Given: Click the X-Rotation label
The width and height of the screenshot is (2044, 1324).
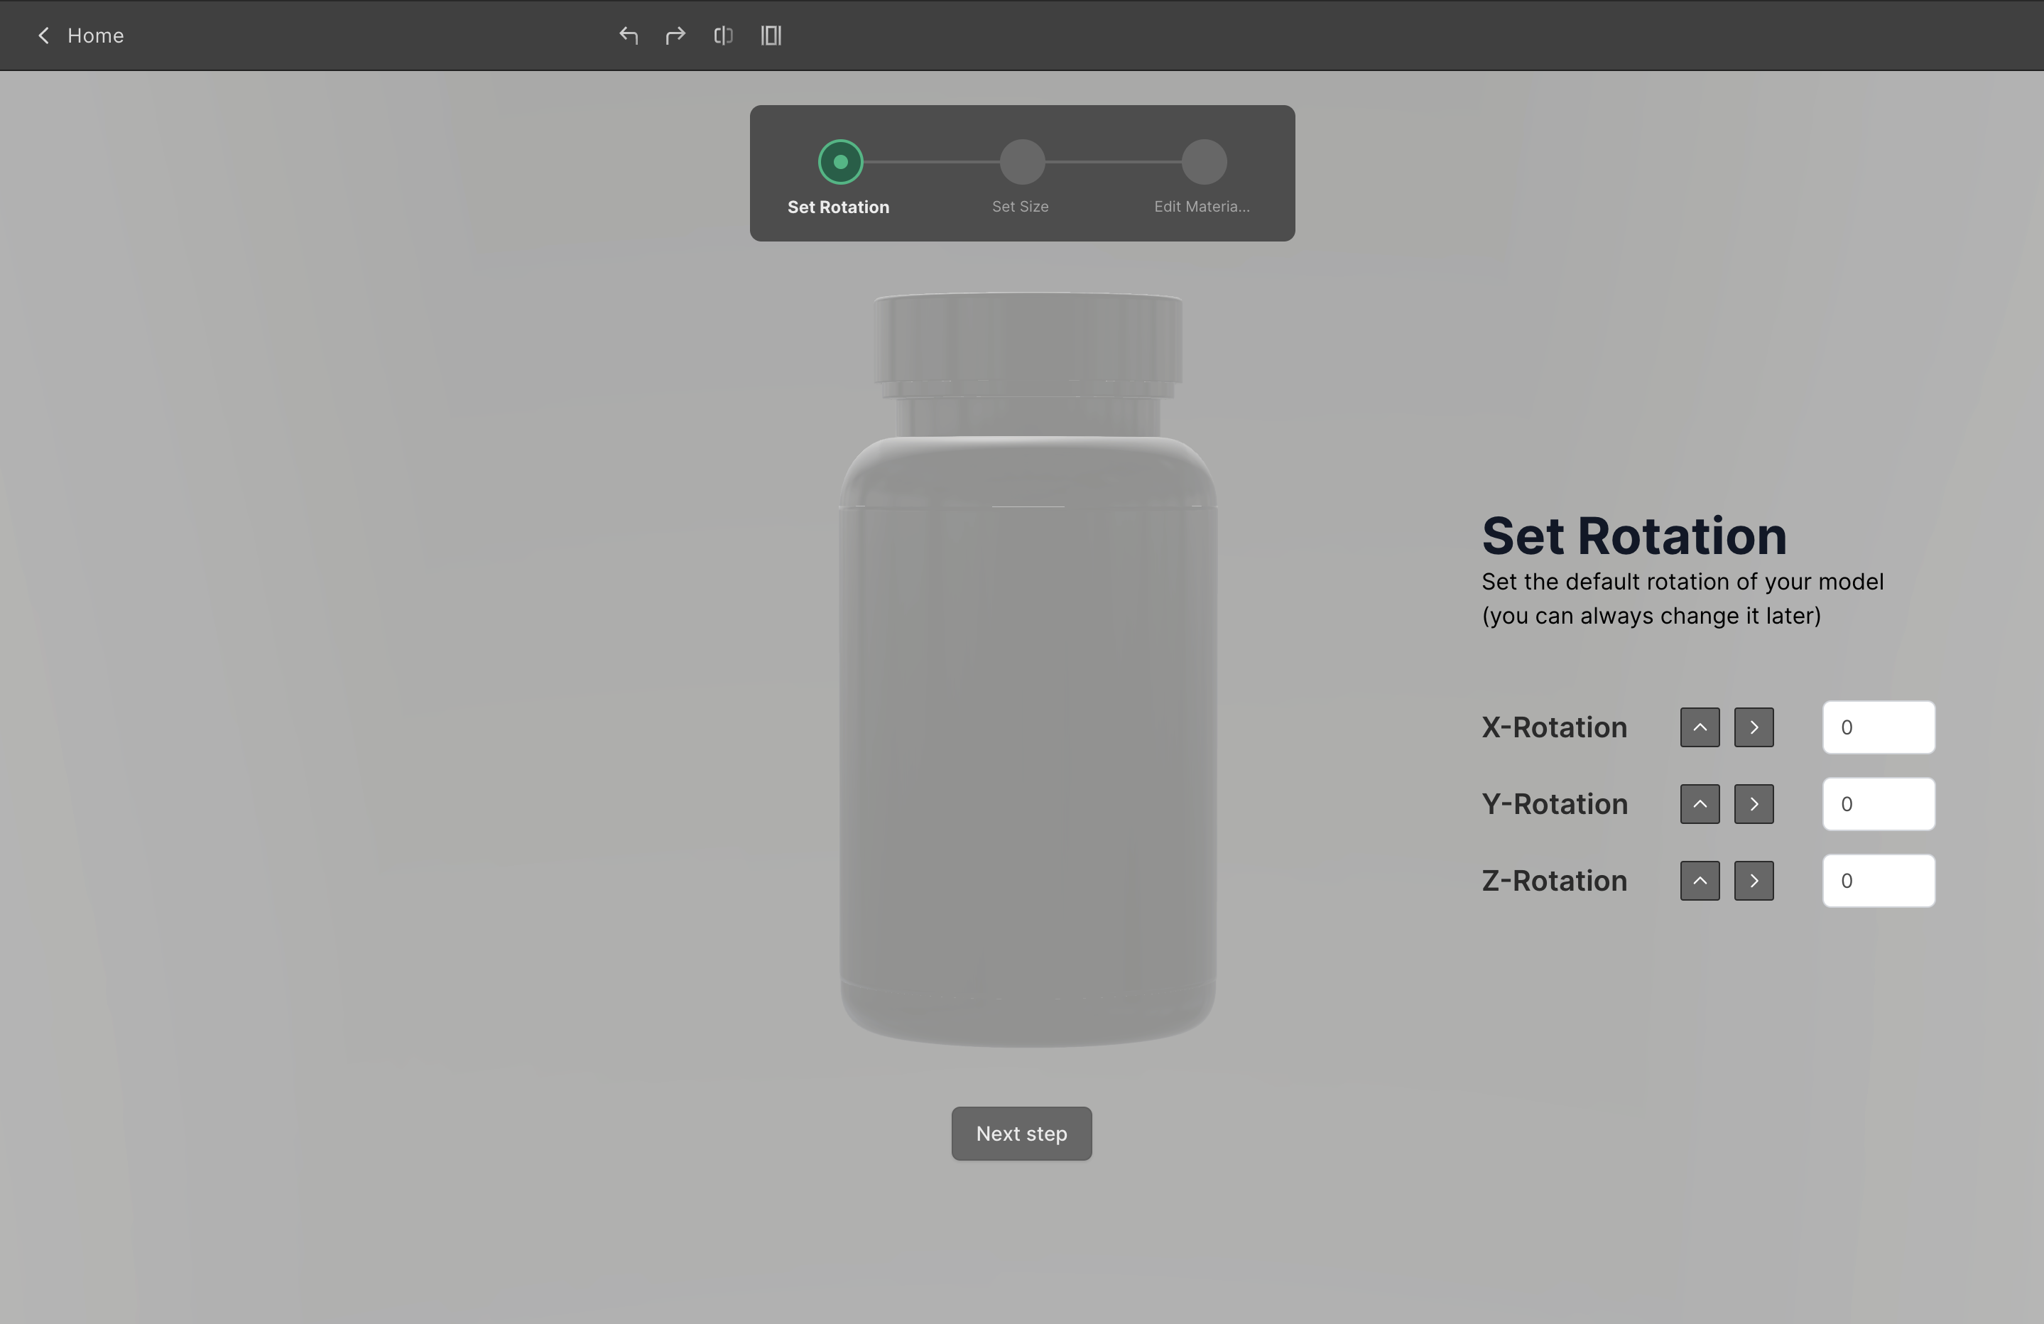Looking at the screenshot, I should 1554,727.
